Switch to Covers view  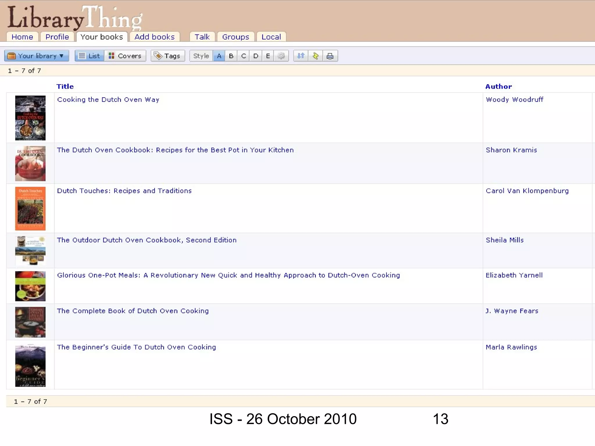pos(125,56)
